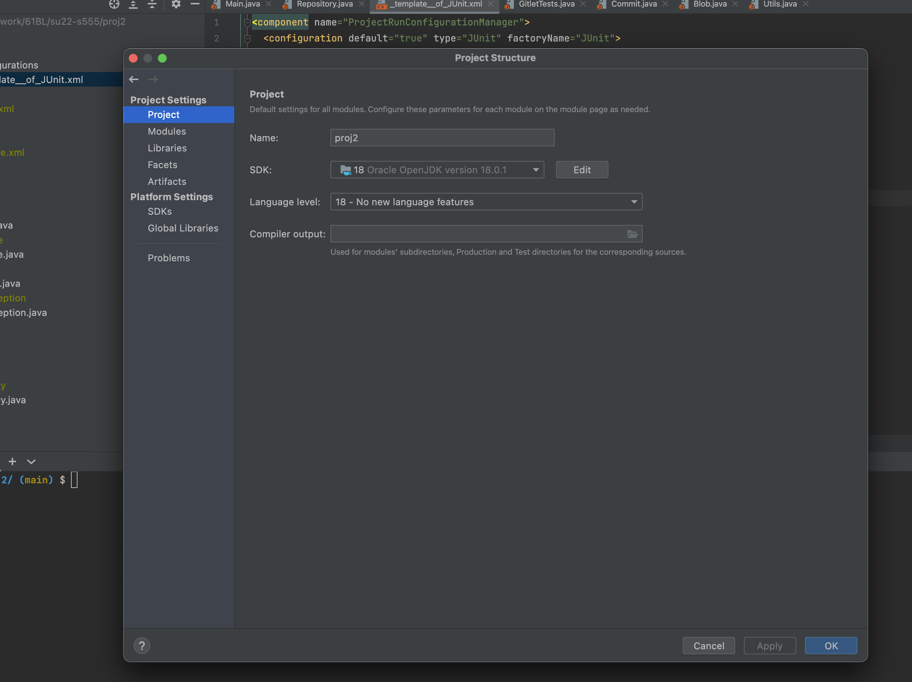Open the Language level dropdown
The width and height of the screenshot is (912, 682).
tap(486, 202)
